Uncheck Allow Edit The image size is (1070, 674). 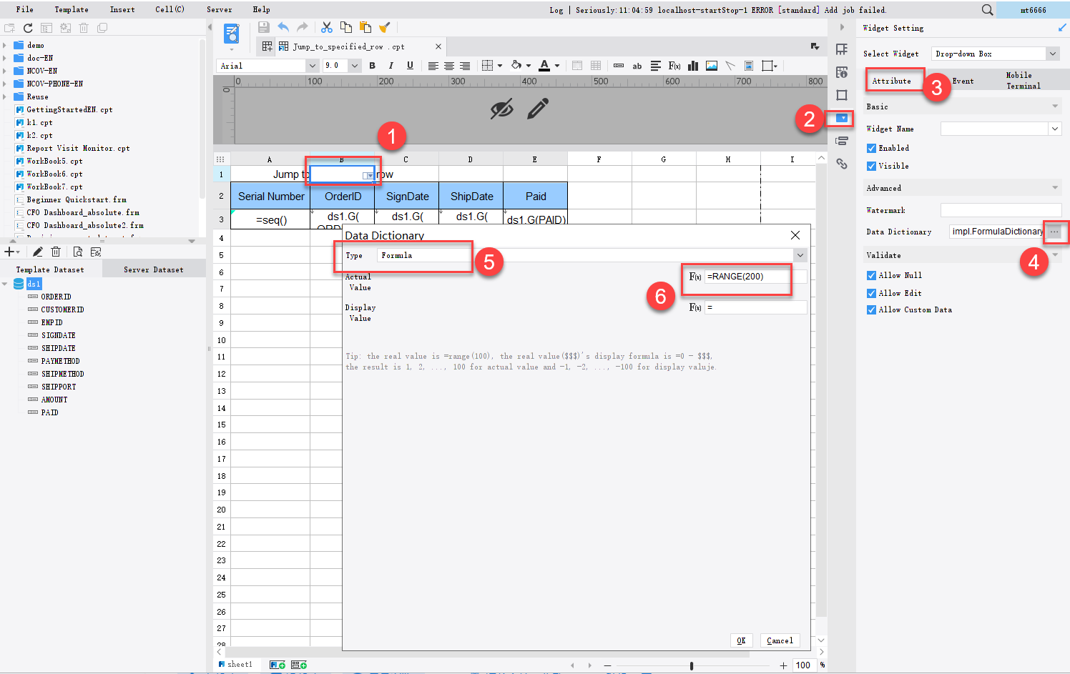871,293
